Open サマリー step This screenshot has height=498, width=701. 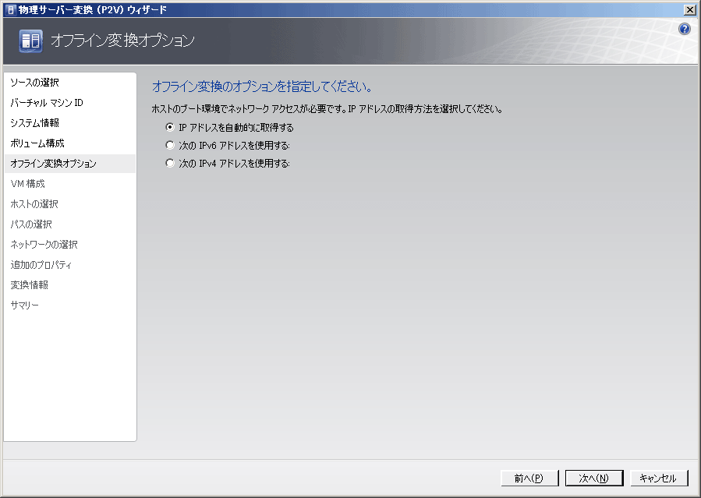pyautogui.click(x=25, y=305)
